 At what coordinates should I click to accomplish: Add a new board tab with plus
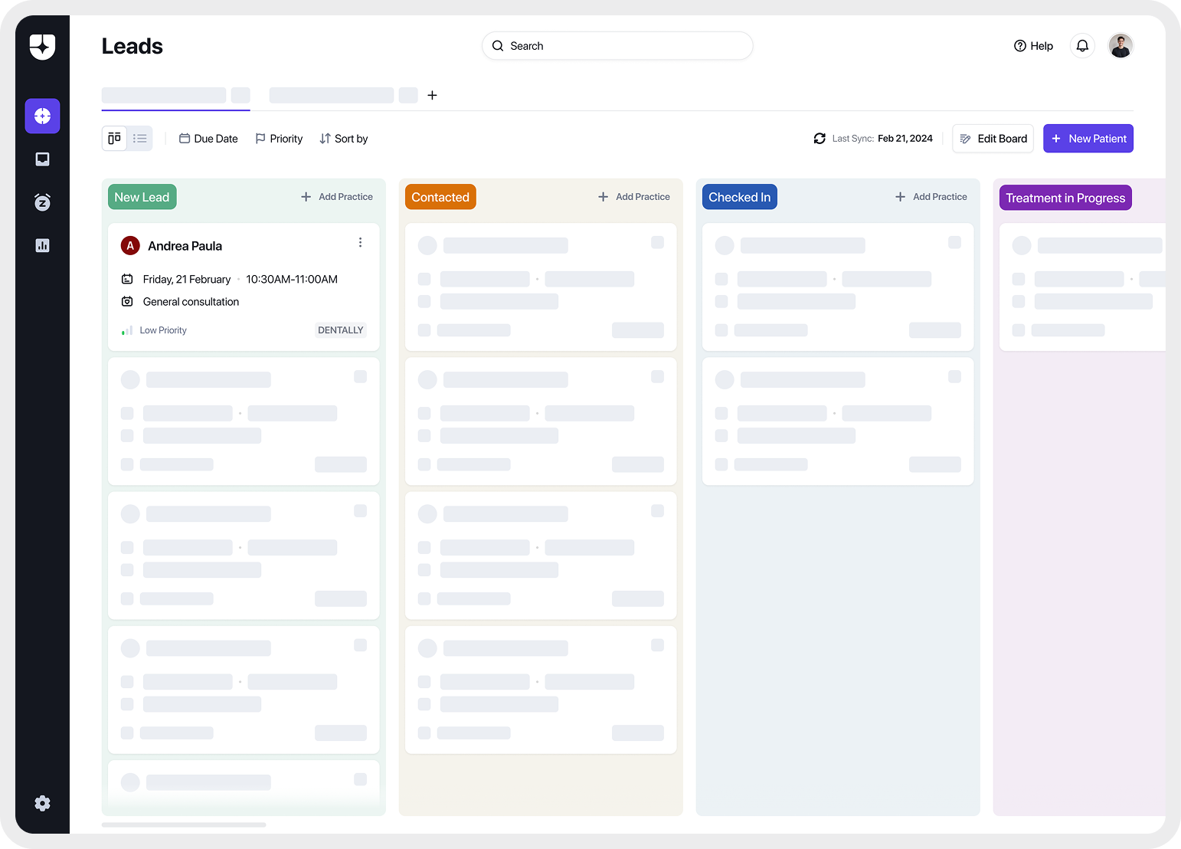tap(432, 95)
